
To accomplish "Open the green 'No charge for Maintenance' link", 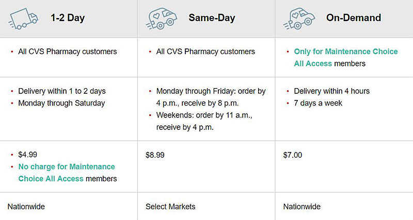I will pyautogui.click(x=67, y=166).
